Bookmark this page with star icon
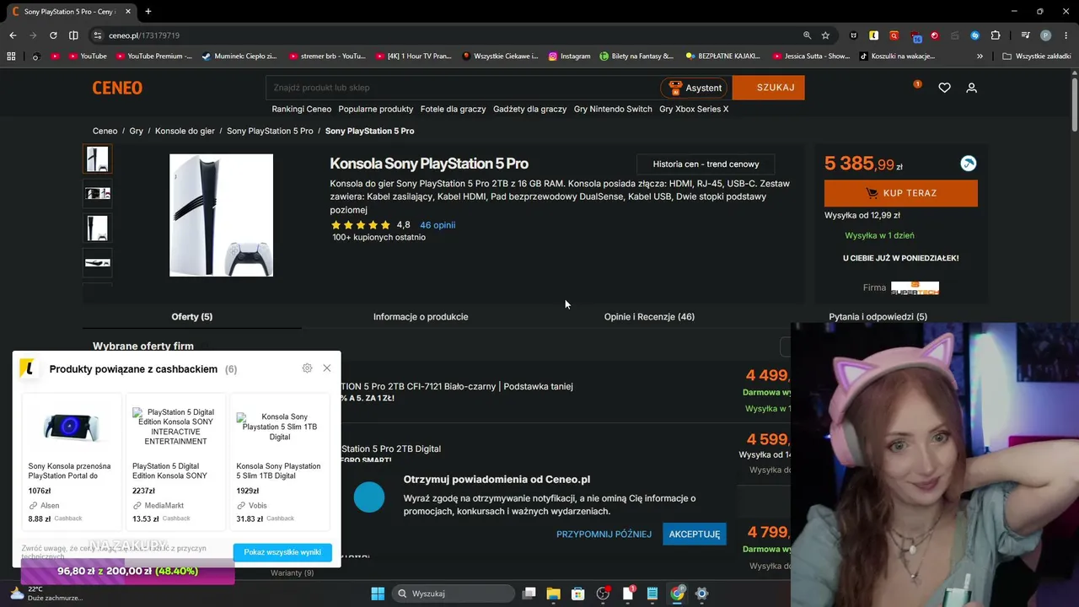1079x607 pixels. pyautogui.click(x=825, y=35)
